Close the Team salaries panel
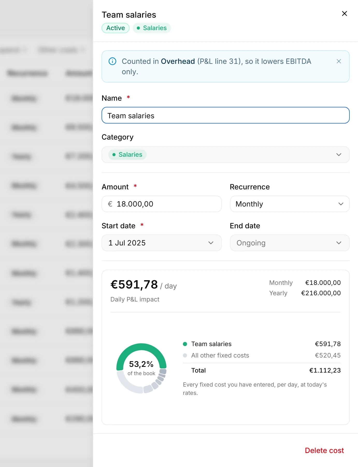The width and height of the screenshot is (358, 467). (344, 13)
